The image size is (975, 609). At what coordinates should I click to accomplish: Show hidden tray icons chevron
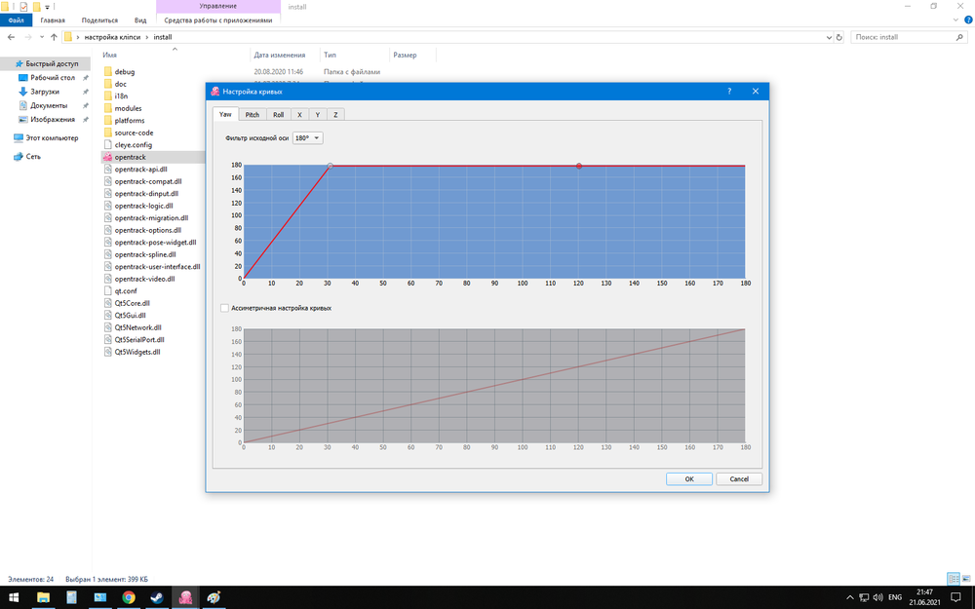click(850, 598)
